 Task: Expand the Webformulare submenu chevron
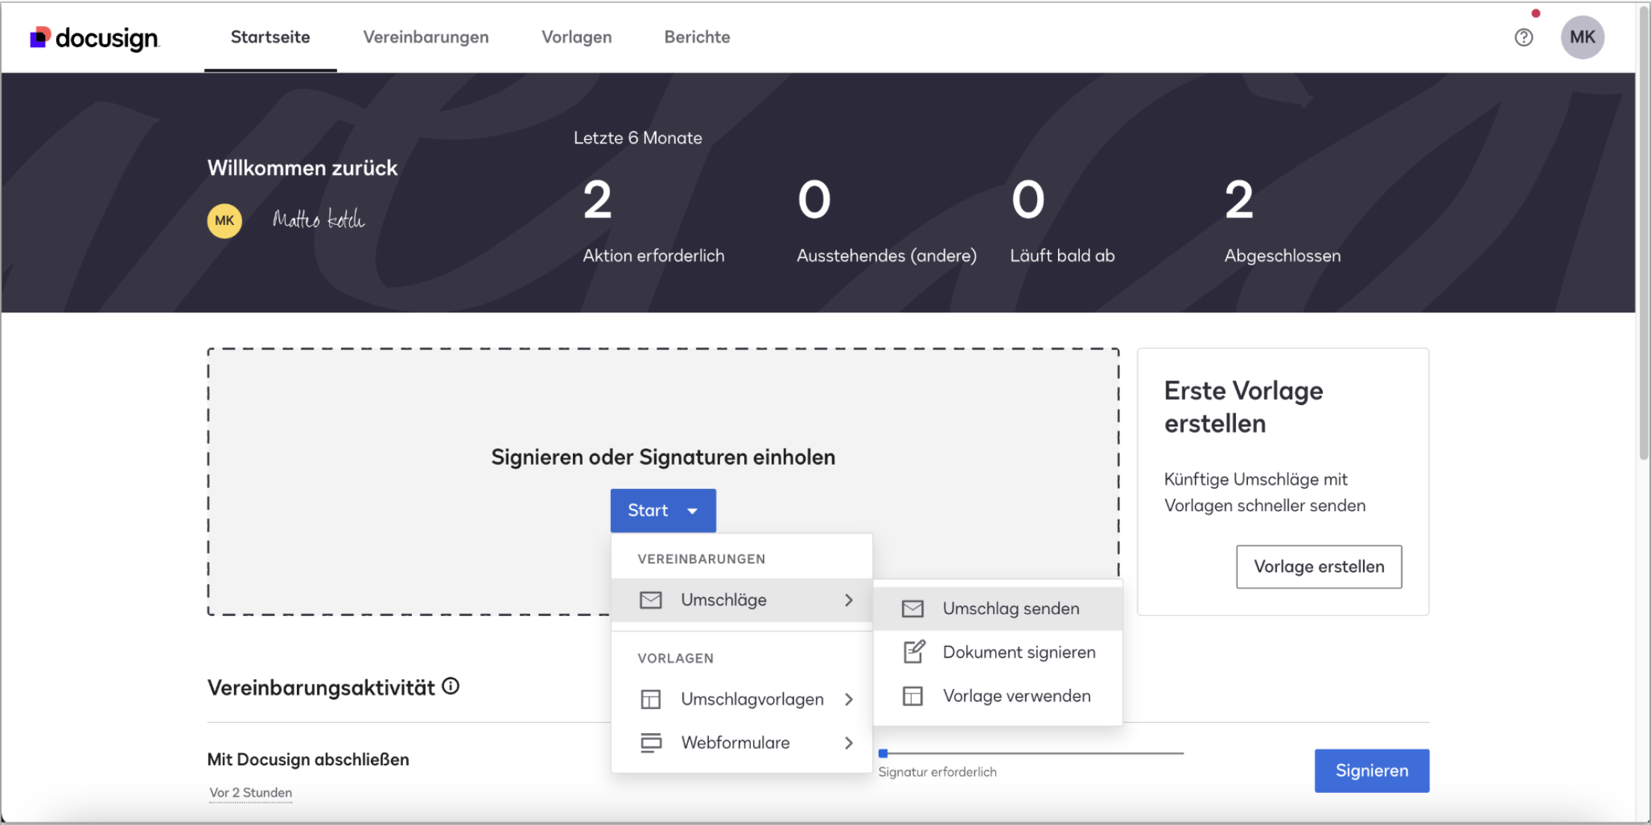point(849,743)
